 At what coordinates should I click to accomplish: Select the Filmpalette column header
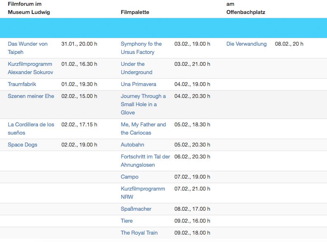coord(135,12)
